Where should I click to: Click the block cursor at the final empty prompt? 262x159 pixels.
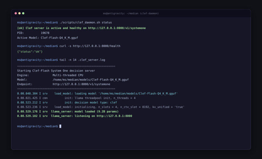60,126
